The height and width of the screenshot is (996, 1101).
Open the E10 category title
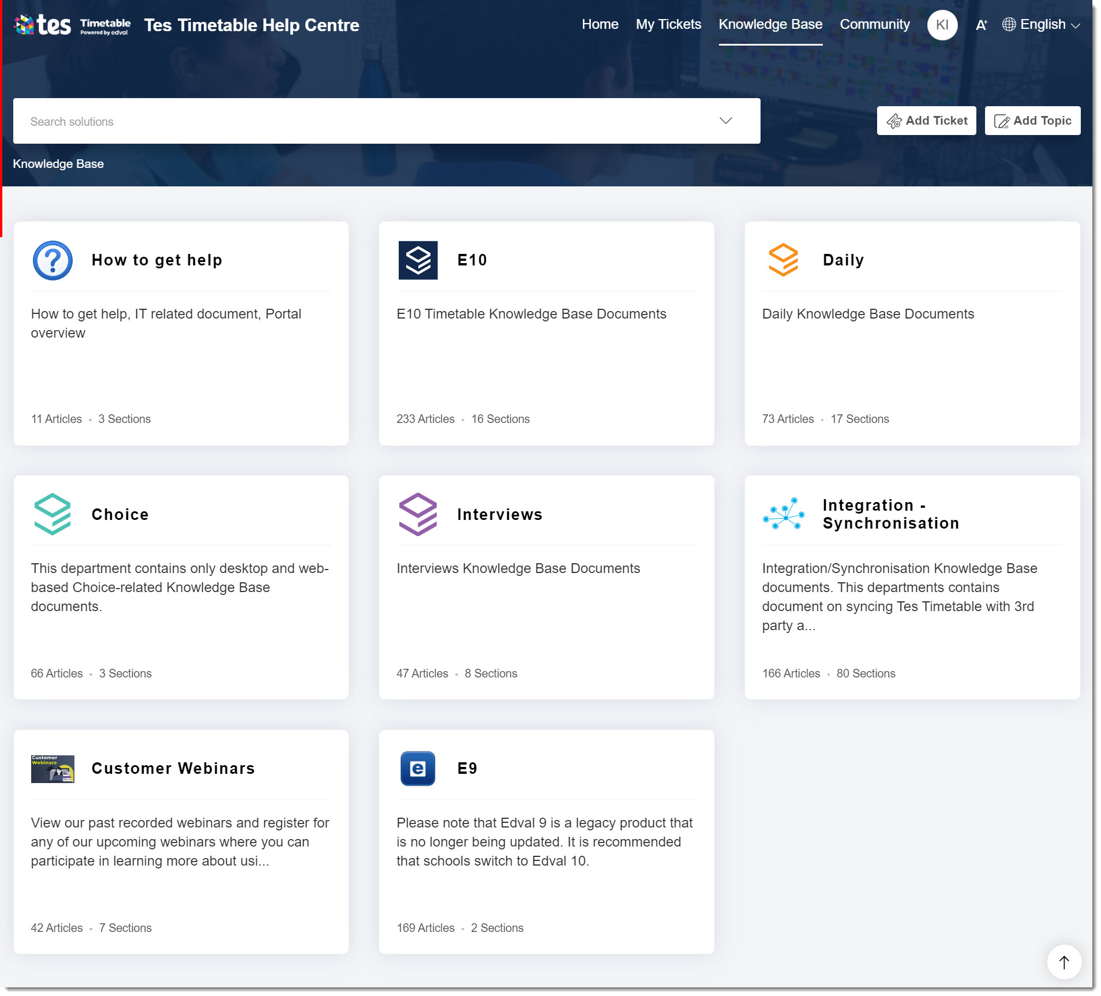coord(472,260)
